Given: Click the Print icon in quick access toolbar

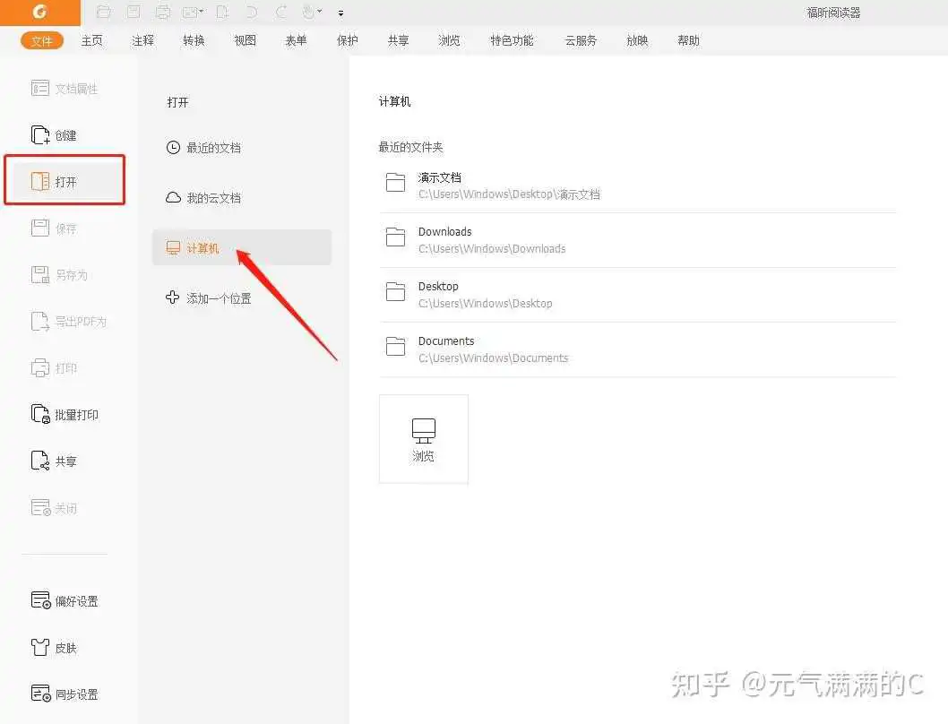Looking at the screenshot, I should coord(163,12).
